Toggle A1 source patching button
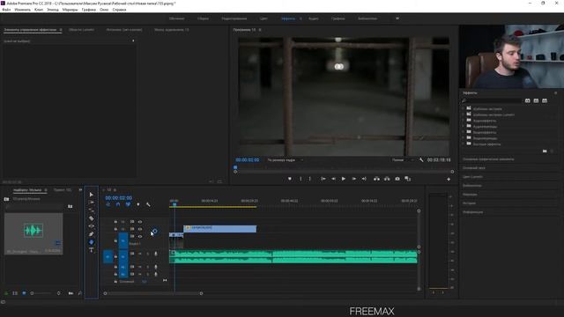The width and height of the screenshot is (564, 317). pyautogui.click(x=108, y=256)
